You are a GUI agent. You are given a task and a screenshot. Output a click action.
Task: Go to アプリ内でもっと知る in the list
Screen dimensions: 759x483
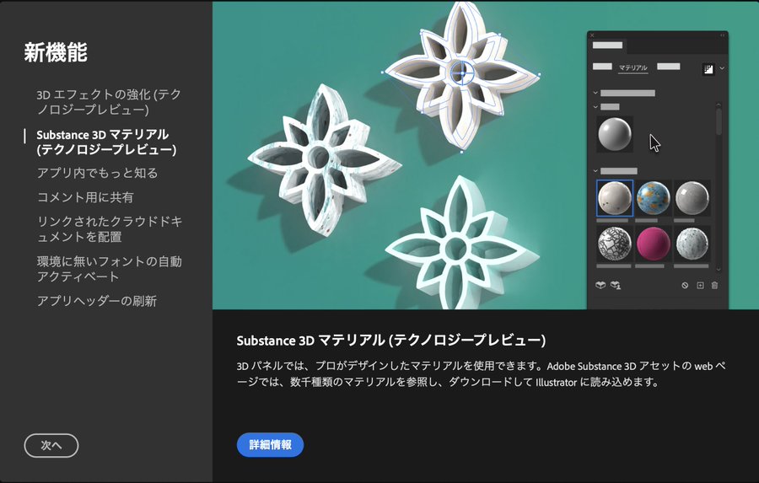pos(97,173)
